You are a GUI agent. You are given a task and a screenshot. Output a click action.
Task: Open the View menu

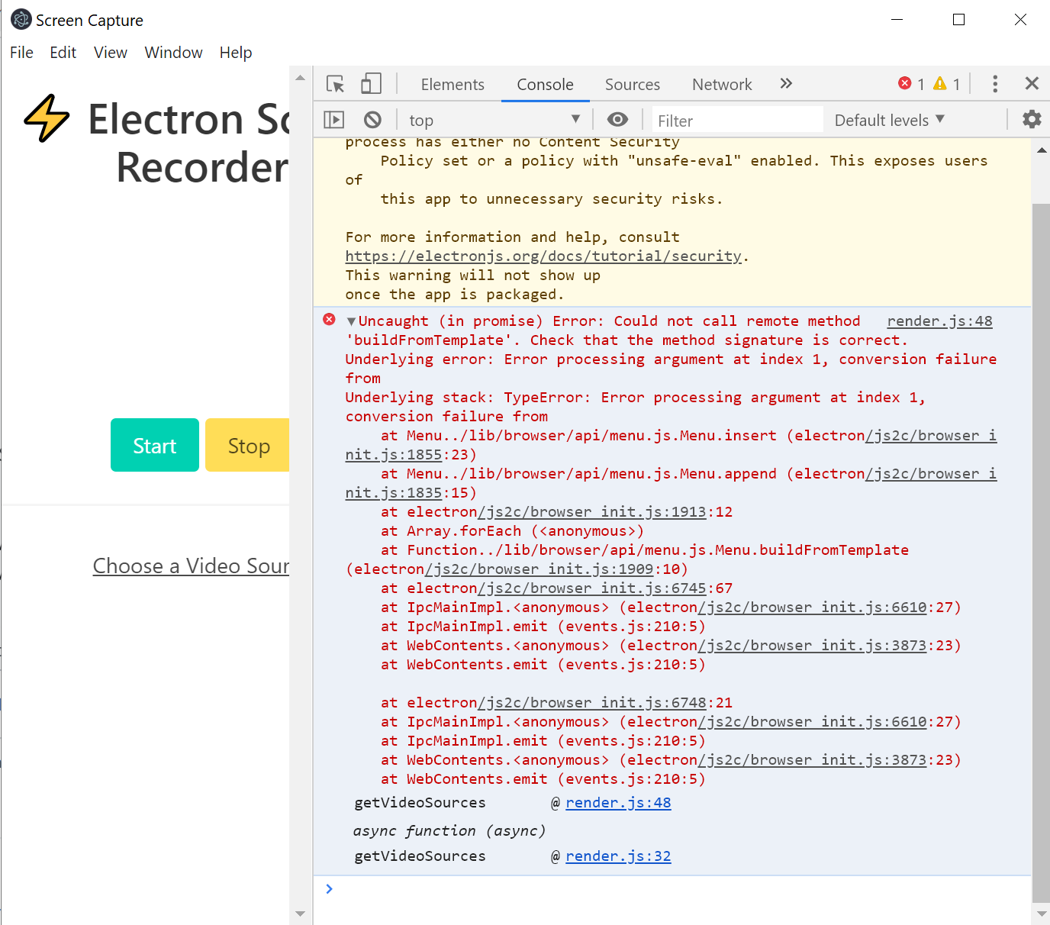coord(110,53)
